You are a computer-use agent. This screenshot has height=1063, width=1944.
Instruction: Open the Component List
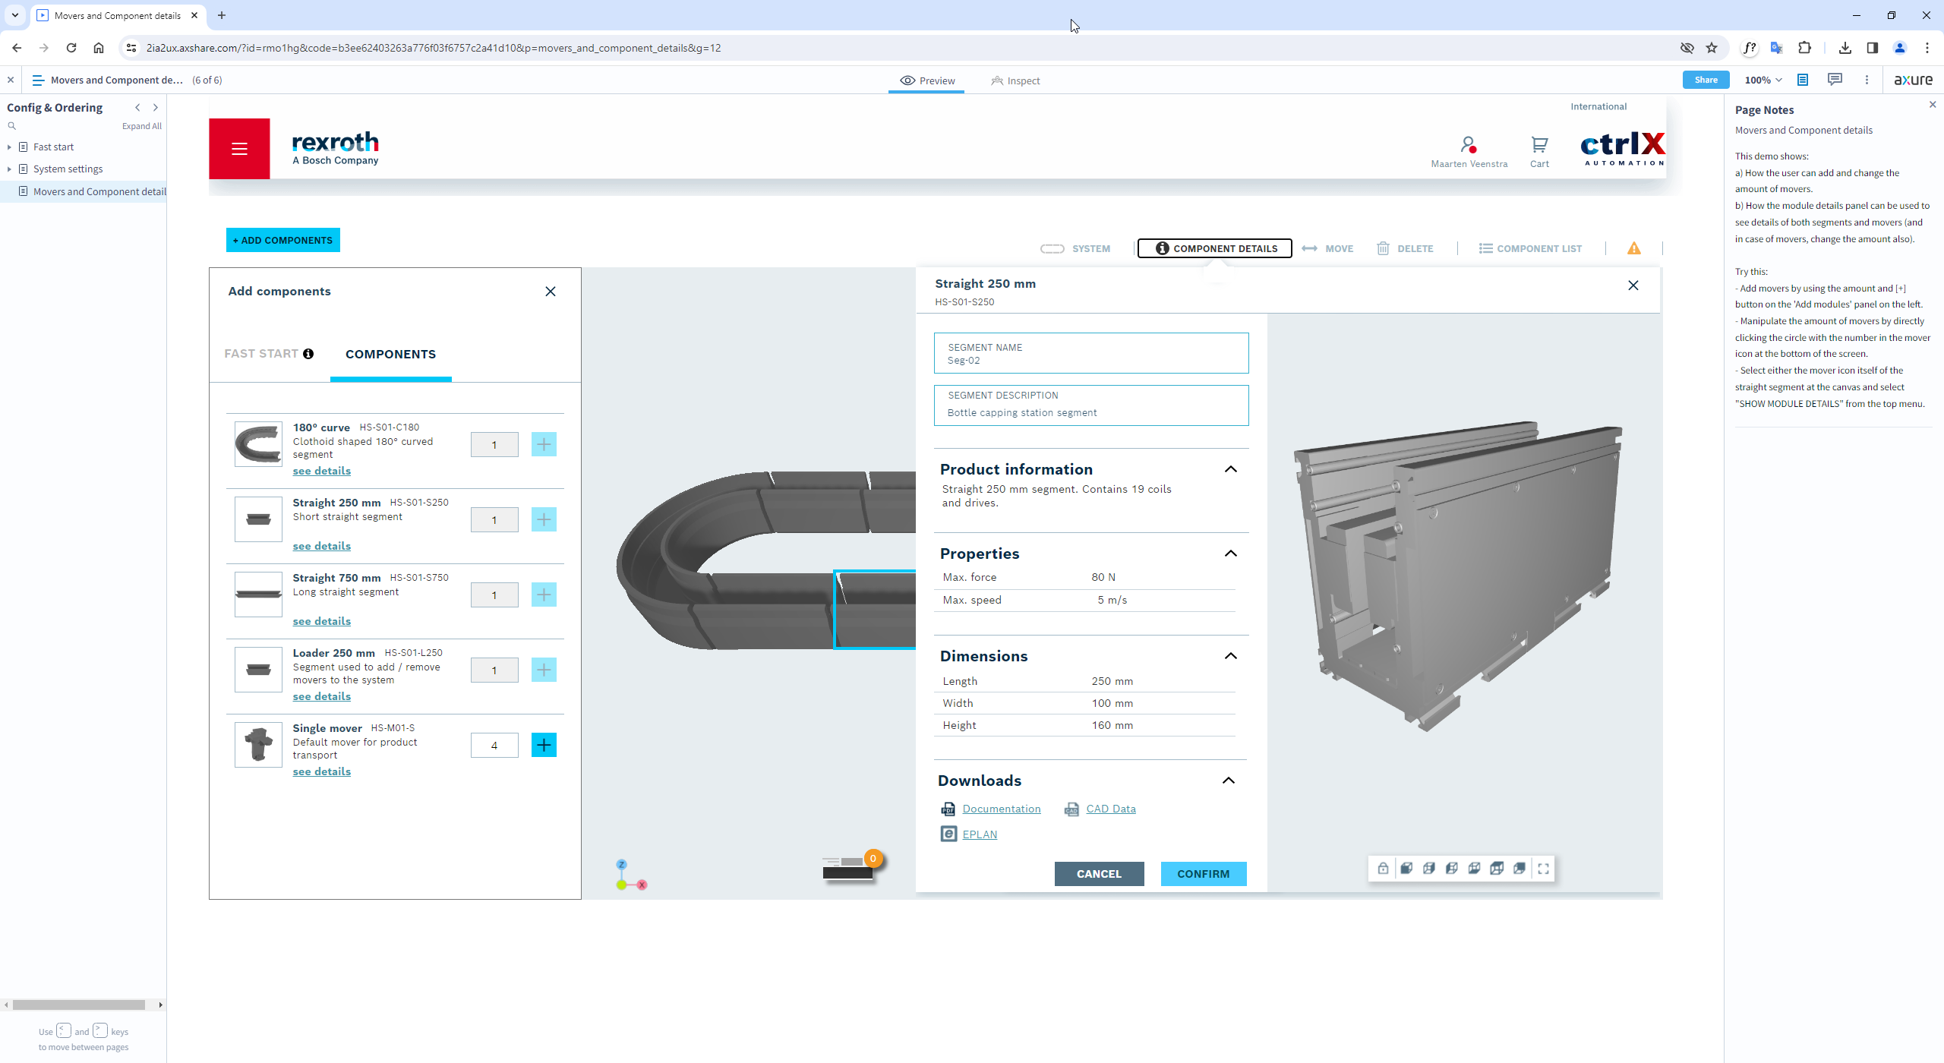(x=1486, y=248)
